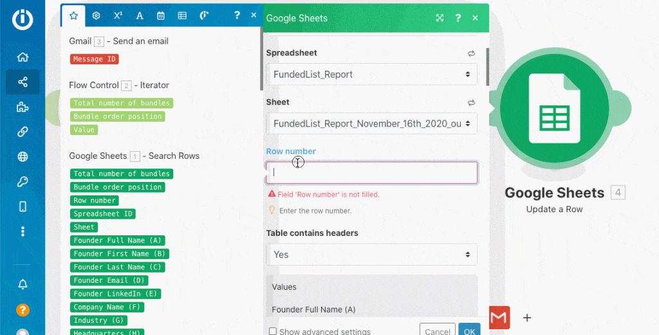Insert Founder Full Name (A) variable
Viewport: 659px width, 335px height.
[117, 240]
